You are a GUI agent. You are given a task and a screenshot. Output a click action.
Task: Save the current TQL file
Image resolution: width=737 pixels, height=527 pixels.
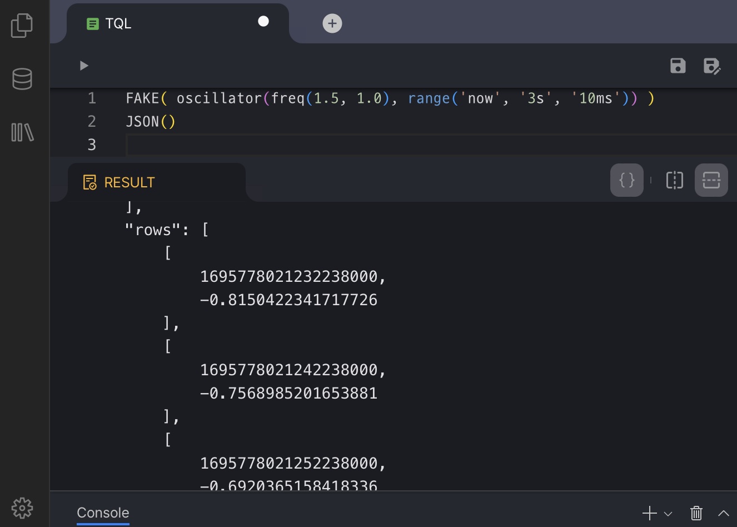678,66
